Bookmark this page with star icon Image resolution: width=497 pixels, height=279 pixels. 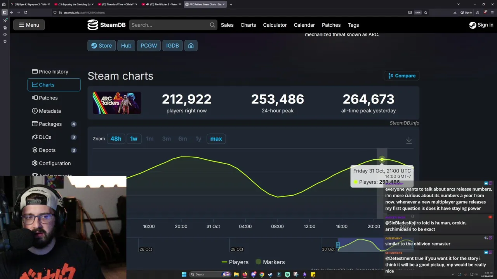pos(426,12)
